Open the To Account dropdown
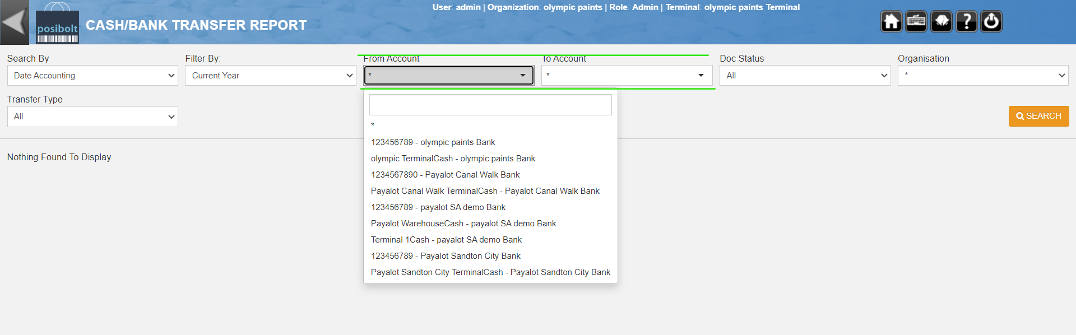This screenshot has height=335, width=1076. coord(627,75)
